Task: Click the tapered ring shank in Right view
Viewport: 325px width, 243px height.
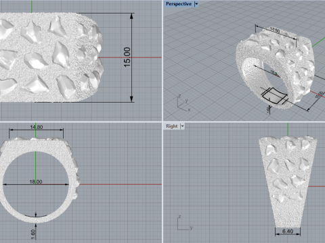Action: (x=288, y=182)
